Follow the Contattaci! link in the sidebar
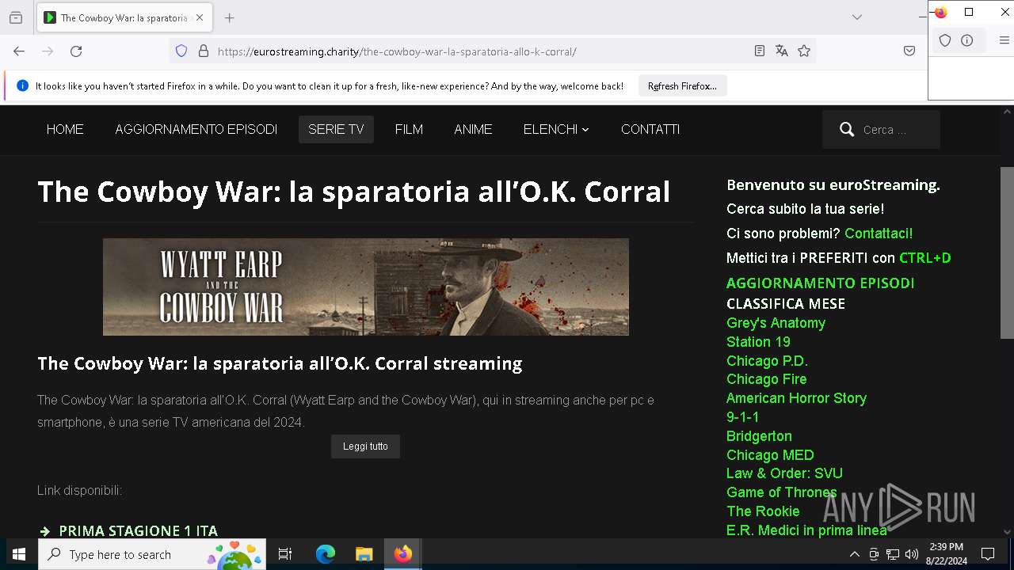This screenshot has width=1014, height=570. (x=879, y=234)
